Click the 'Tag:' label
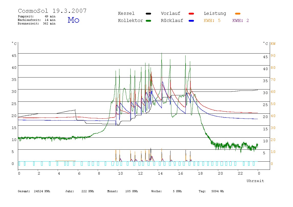Viewport: 293px width, 207px height. click(x=202, y=191)
